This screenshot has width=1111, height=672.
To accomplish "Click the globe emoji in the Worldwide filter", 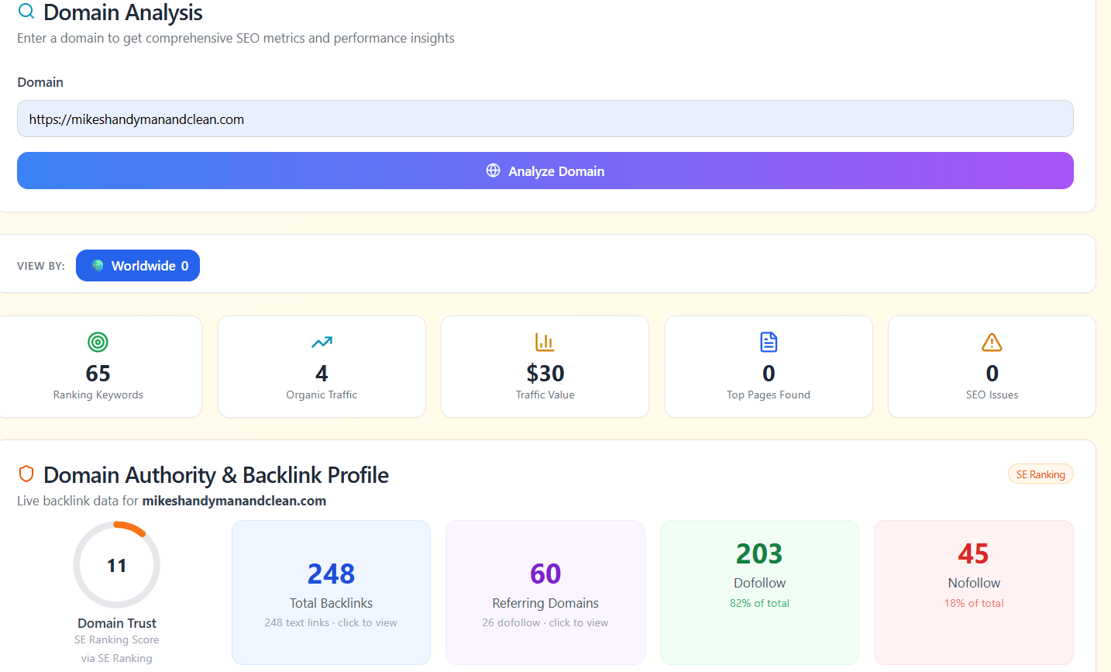I will pos(96,265).
